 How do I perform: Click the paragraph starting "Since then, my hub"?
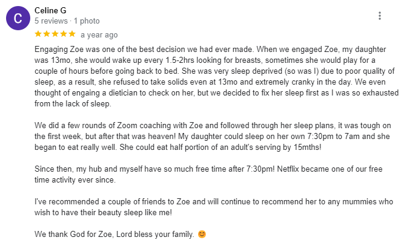208,174
